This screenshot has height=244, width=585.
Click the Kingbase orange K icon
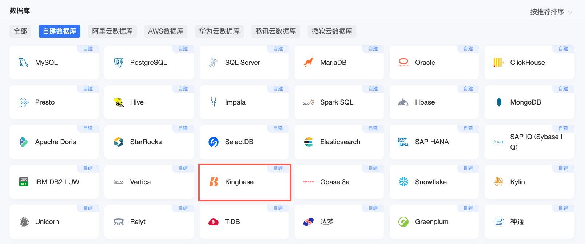point(214,182)
